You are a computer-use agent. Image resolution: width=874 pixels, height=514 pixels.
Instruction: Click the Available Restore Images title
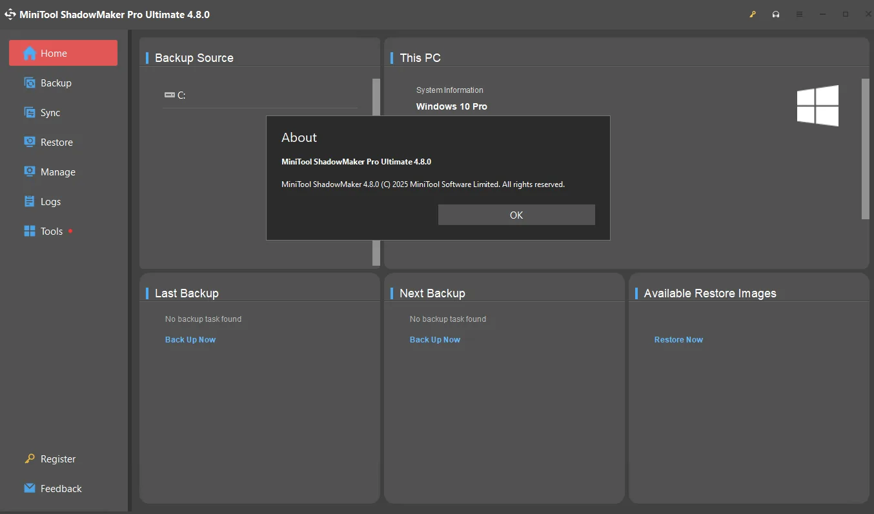pyautogui.click(x=710, y=293)
